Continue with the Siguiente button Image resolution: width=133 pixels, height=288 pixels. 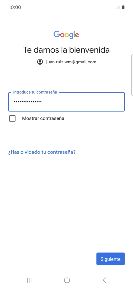click(x=111, y=259)
